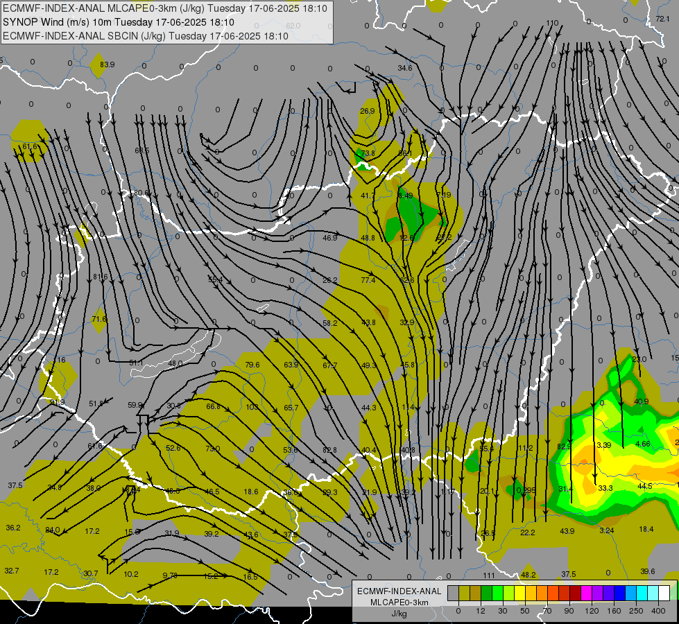
Task: Click the grid value 82.9
Action: click(x=565, y=446)
